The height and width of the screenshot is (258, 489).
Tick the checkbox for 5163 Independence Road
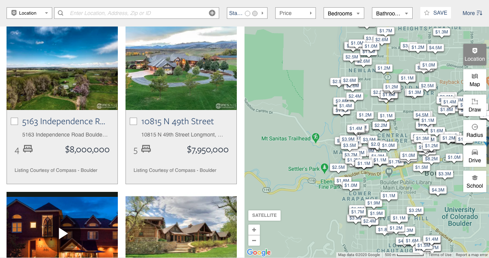15,122
